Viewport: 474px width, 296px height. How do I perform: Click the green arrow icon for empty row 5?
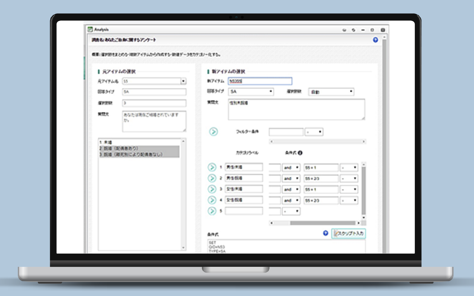(212, 211)
